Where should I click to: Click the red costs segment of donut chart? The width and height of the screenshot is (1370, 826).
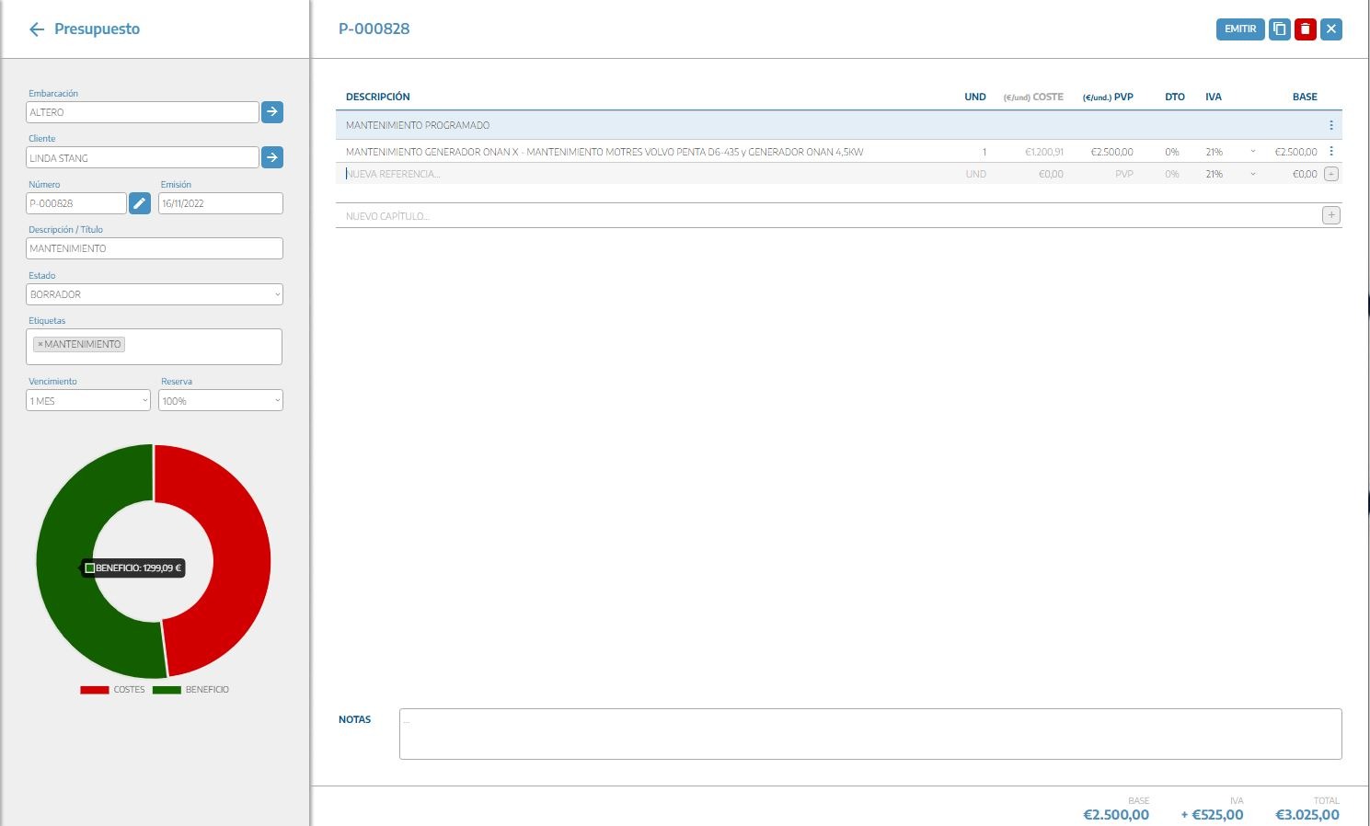(x=241, y=561)
